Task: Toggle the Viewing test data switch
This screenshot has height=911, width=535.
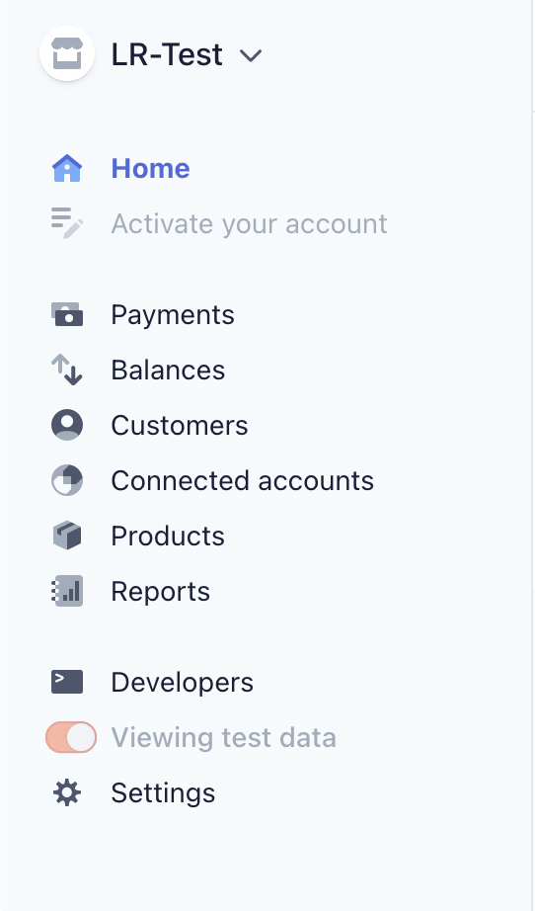Action: point(71,737)
